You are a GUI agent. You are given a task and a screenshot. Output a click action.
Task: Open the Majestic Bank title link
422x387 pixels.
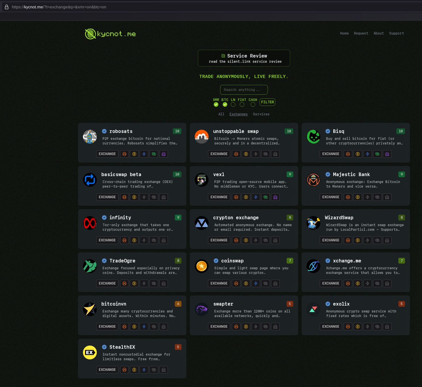(x=351, y=174)
